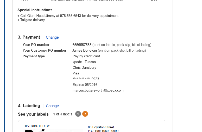Click the marcus.buttersworth@xpedx.com email address
This screenshot has width=202, height=132.
(x=98, y=91)
